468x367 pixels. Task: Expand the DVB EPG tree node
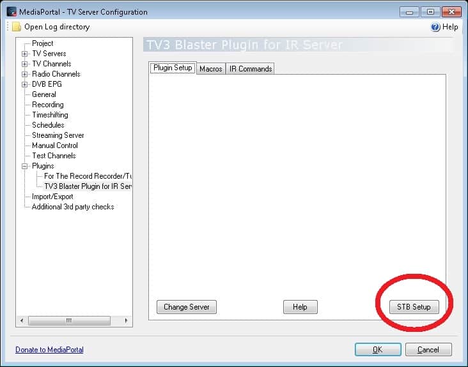[x=25, y=84]
